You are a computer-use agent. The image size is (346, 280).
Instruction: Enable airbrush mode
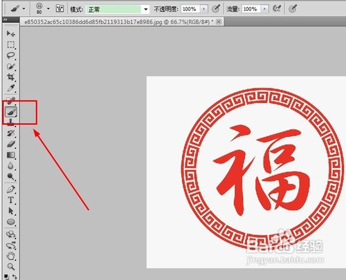[276, 9]
